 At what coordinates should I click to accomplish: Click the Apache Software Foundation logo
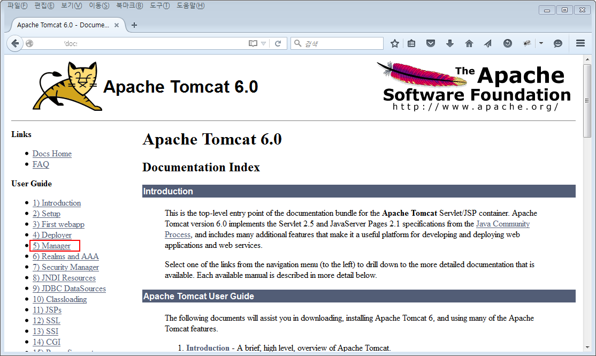[x=473, y=86]
